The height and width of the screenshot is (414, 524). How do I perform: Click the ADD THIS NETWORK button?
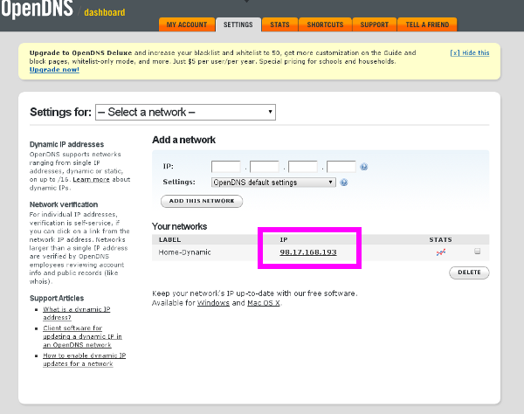coord(202,201)
